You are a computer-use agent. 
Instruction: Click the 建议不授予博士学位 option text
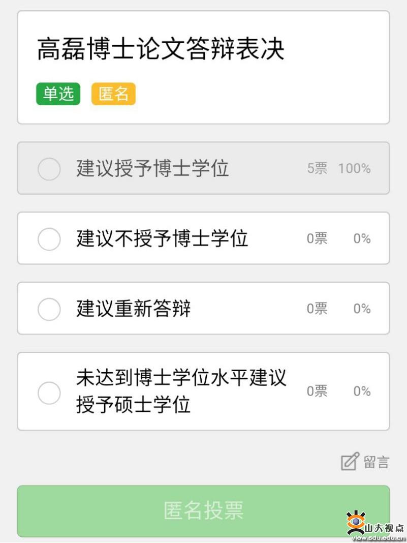(162, 238)
